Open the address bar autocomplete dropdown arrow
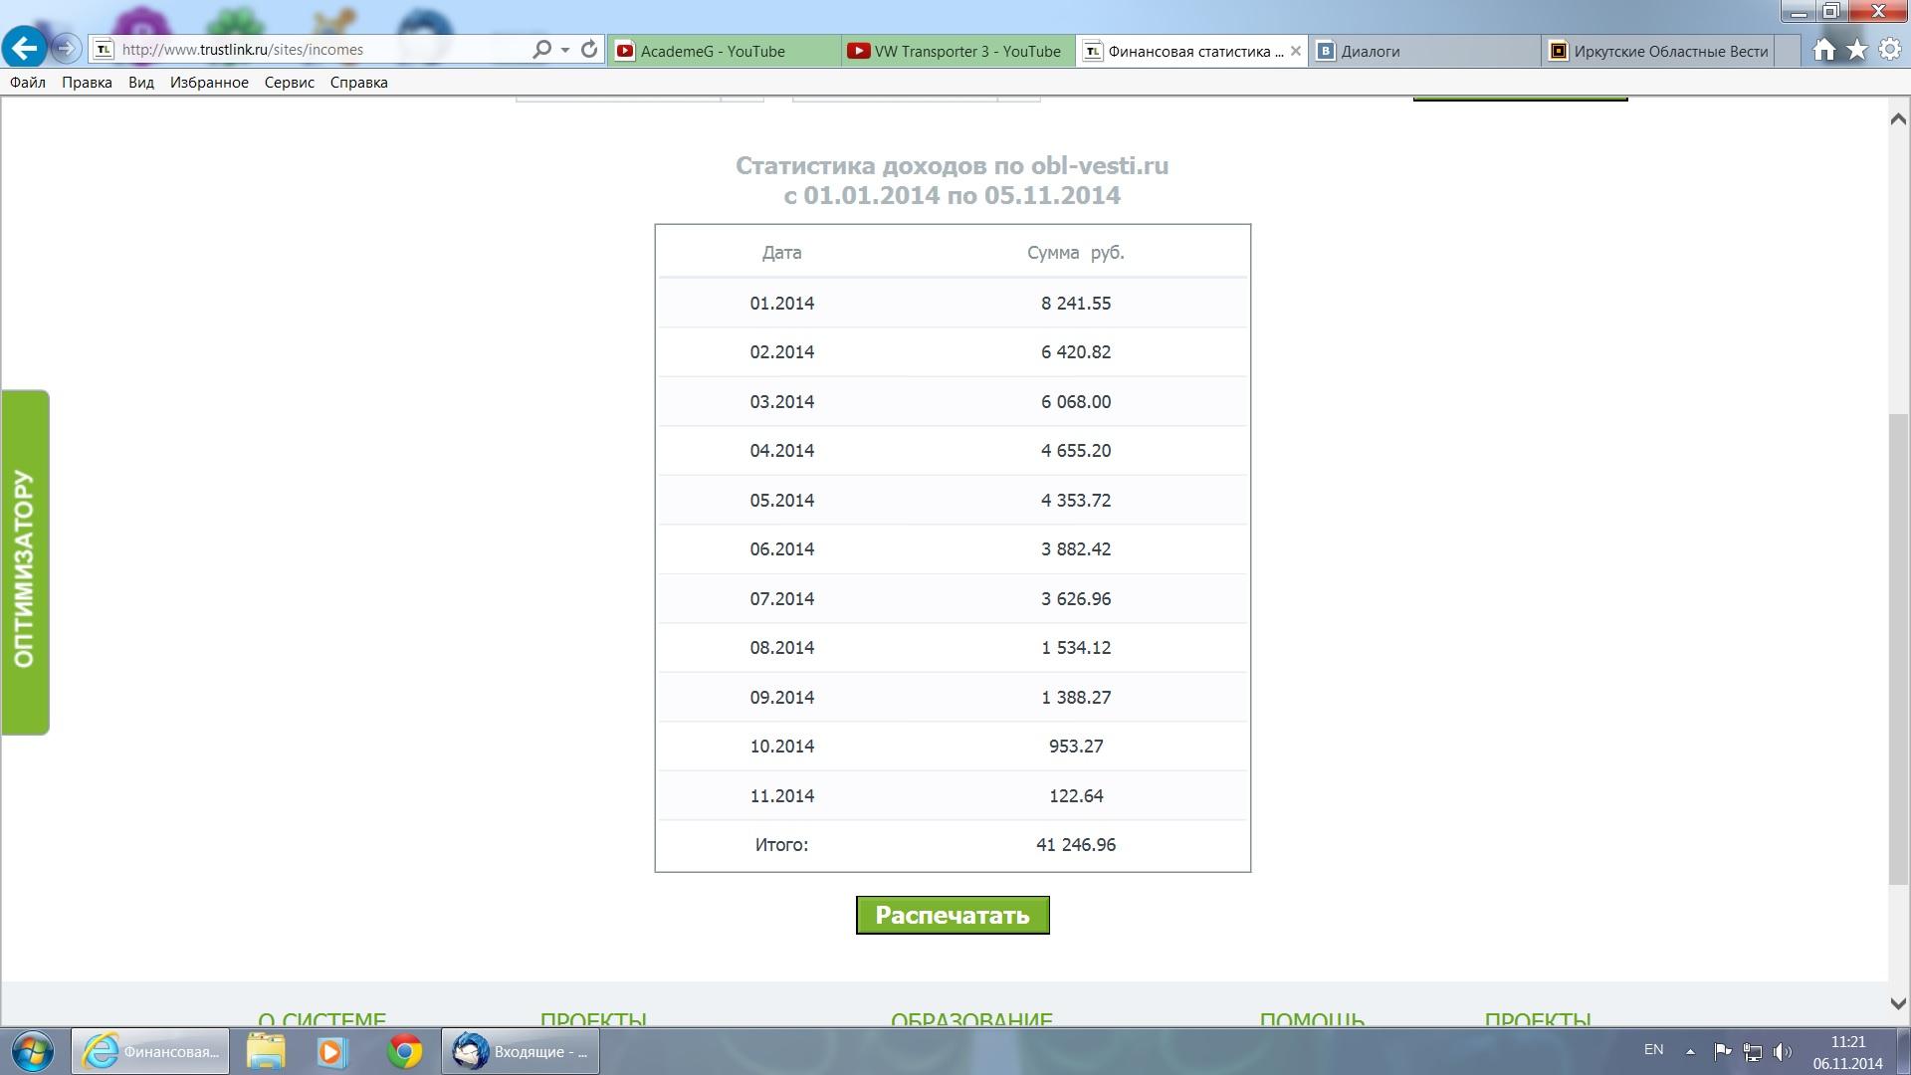The width and height of the screenshot is (1911, 1075). tap(564, 49)
